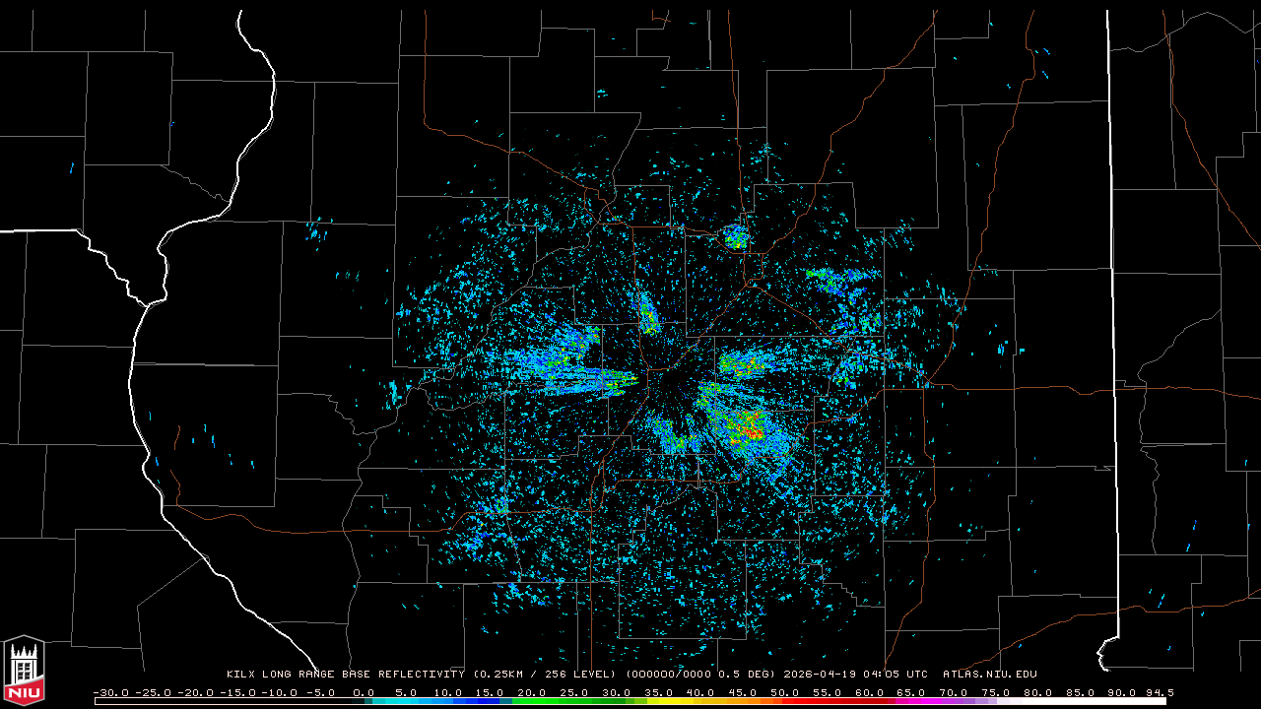This screenshot has width=1261, height=709.
Task: Click the circular echo cluster north of radar
Action: 735,236
